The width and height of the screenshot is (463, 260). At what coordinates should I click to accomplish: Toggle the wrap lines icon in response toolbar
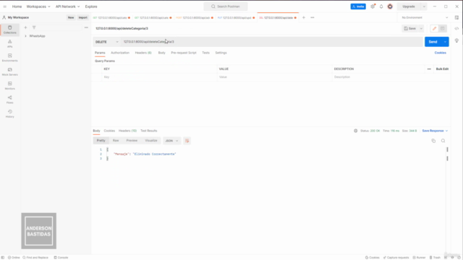pos(187,141)
